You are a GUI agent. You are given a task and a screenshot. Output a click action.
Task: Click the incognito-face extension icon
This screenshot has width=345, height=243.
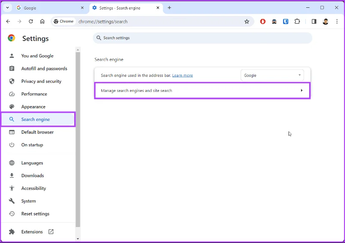[274, 22]
